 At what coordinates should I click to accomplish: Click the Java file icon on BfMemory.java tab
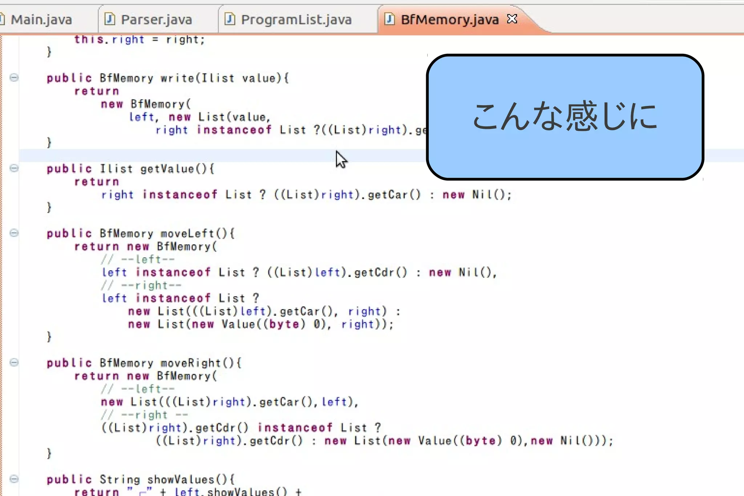(x=389, y=19)
